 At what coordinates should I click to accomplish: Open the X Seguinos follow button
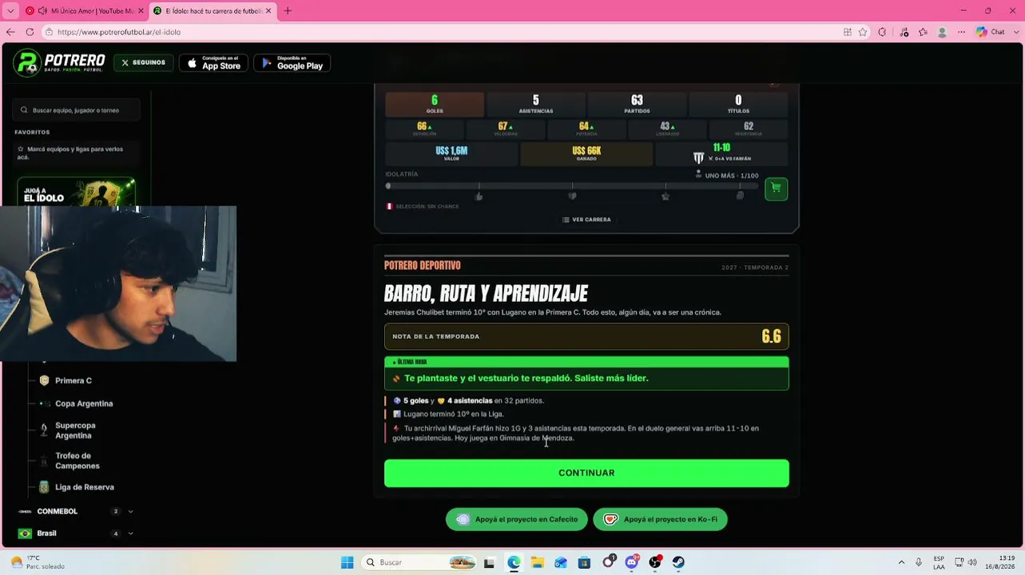click(143, 62)
